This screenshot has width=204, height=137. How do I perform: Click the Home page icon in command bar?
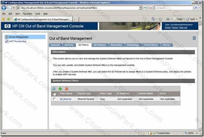[x=153, y=19]
